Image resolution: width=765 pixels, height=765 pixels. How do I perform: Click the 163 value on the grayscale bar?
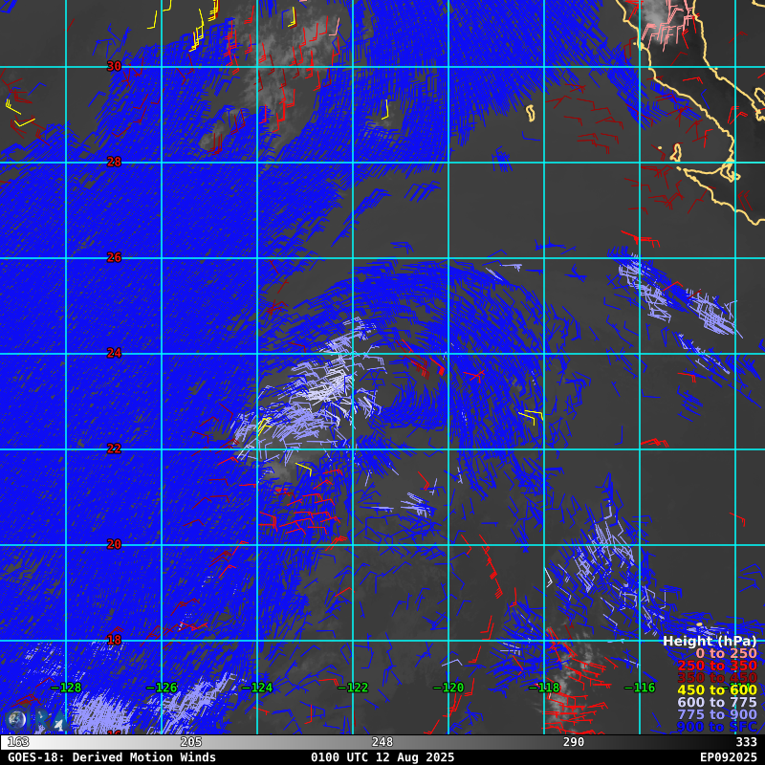pyautogui.click(x=17, y=742)
